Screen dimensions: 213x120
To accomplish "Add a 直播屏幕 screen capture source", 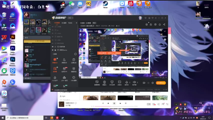I will click(97, 83).
